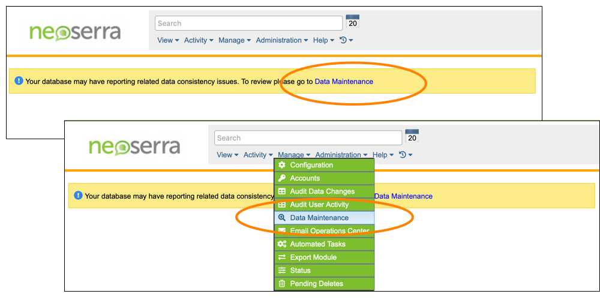
Task: Select Data Maintenance from the Manage menu
Action: tap(319, 218)
